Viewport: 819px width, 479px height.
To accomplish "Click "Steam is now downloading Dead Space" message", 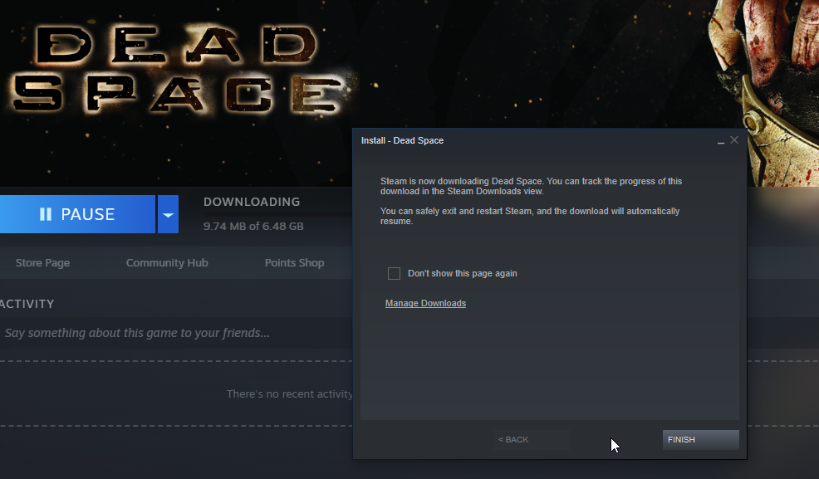I will click(532, 186).
